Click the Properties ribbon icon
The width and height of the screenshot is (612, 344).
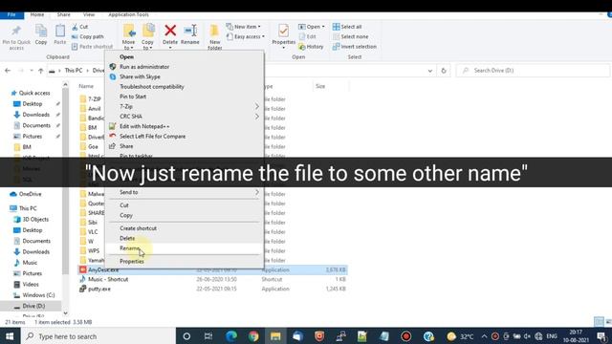coord(284,36)
